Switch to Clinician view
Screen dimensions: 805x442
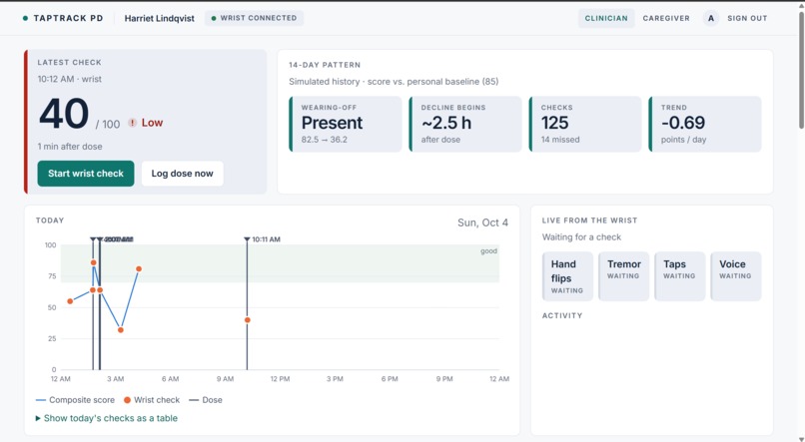point(606,18)
